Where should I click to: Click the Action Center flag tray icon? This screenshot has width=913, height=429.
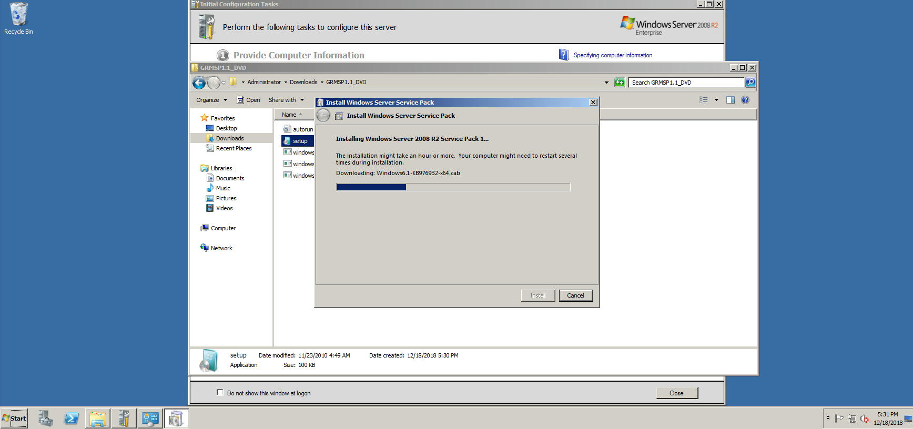(x=839, y=418)
